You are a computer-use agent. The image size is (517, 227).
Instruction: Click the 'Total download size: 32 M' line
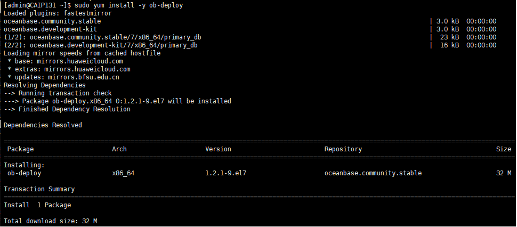50,221
